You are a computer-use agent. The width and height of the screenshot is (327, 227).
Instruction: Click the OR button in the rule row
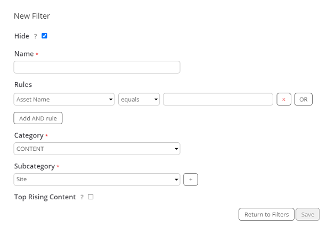pyautogui.click(x=303, y=99)
